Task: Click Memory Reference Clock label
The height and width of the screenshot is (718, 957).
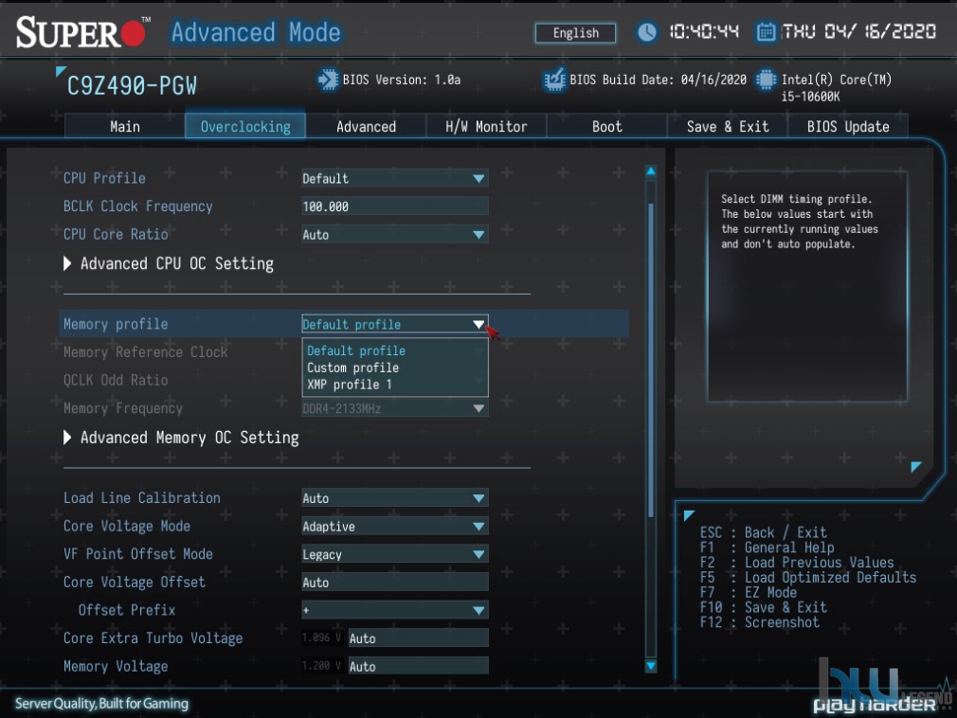Action: [145, 352]
